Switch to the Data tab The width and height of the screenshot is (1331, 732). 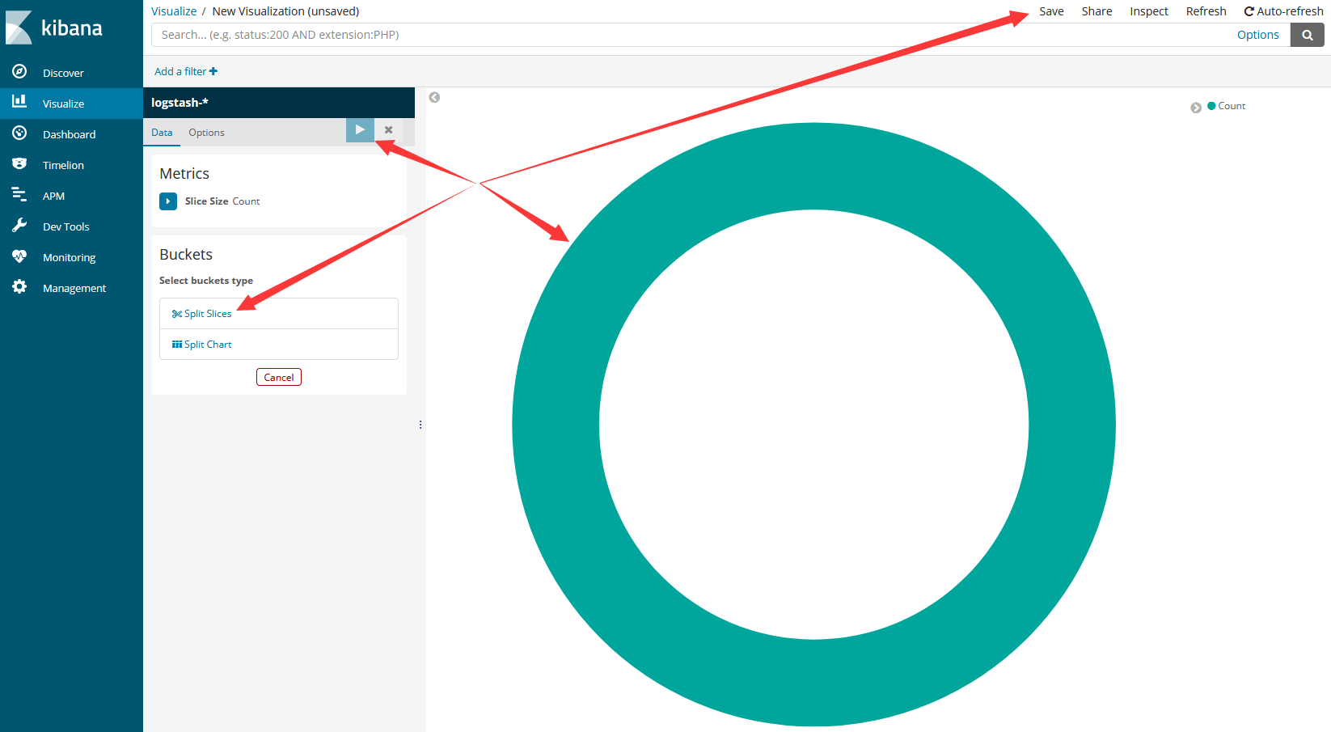[x=162, y=133]
